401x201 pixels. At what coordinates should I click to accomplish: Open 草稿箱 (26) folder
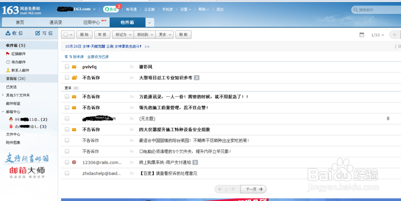click(x=28, y=78)
